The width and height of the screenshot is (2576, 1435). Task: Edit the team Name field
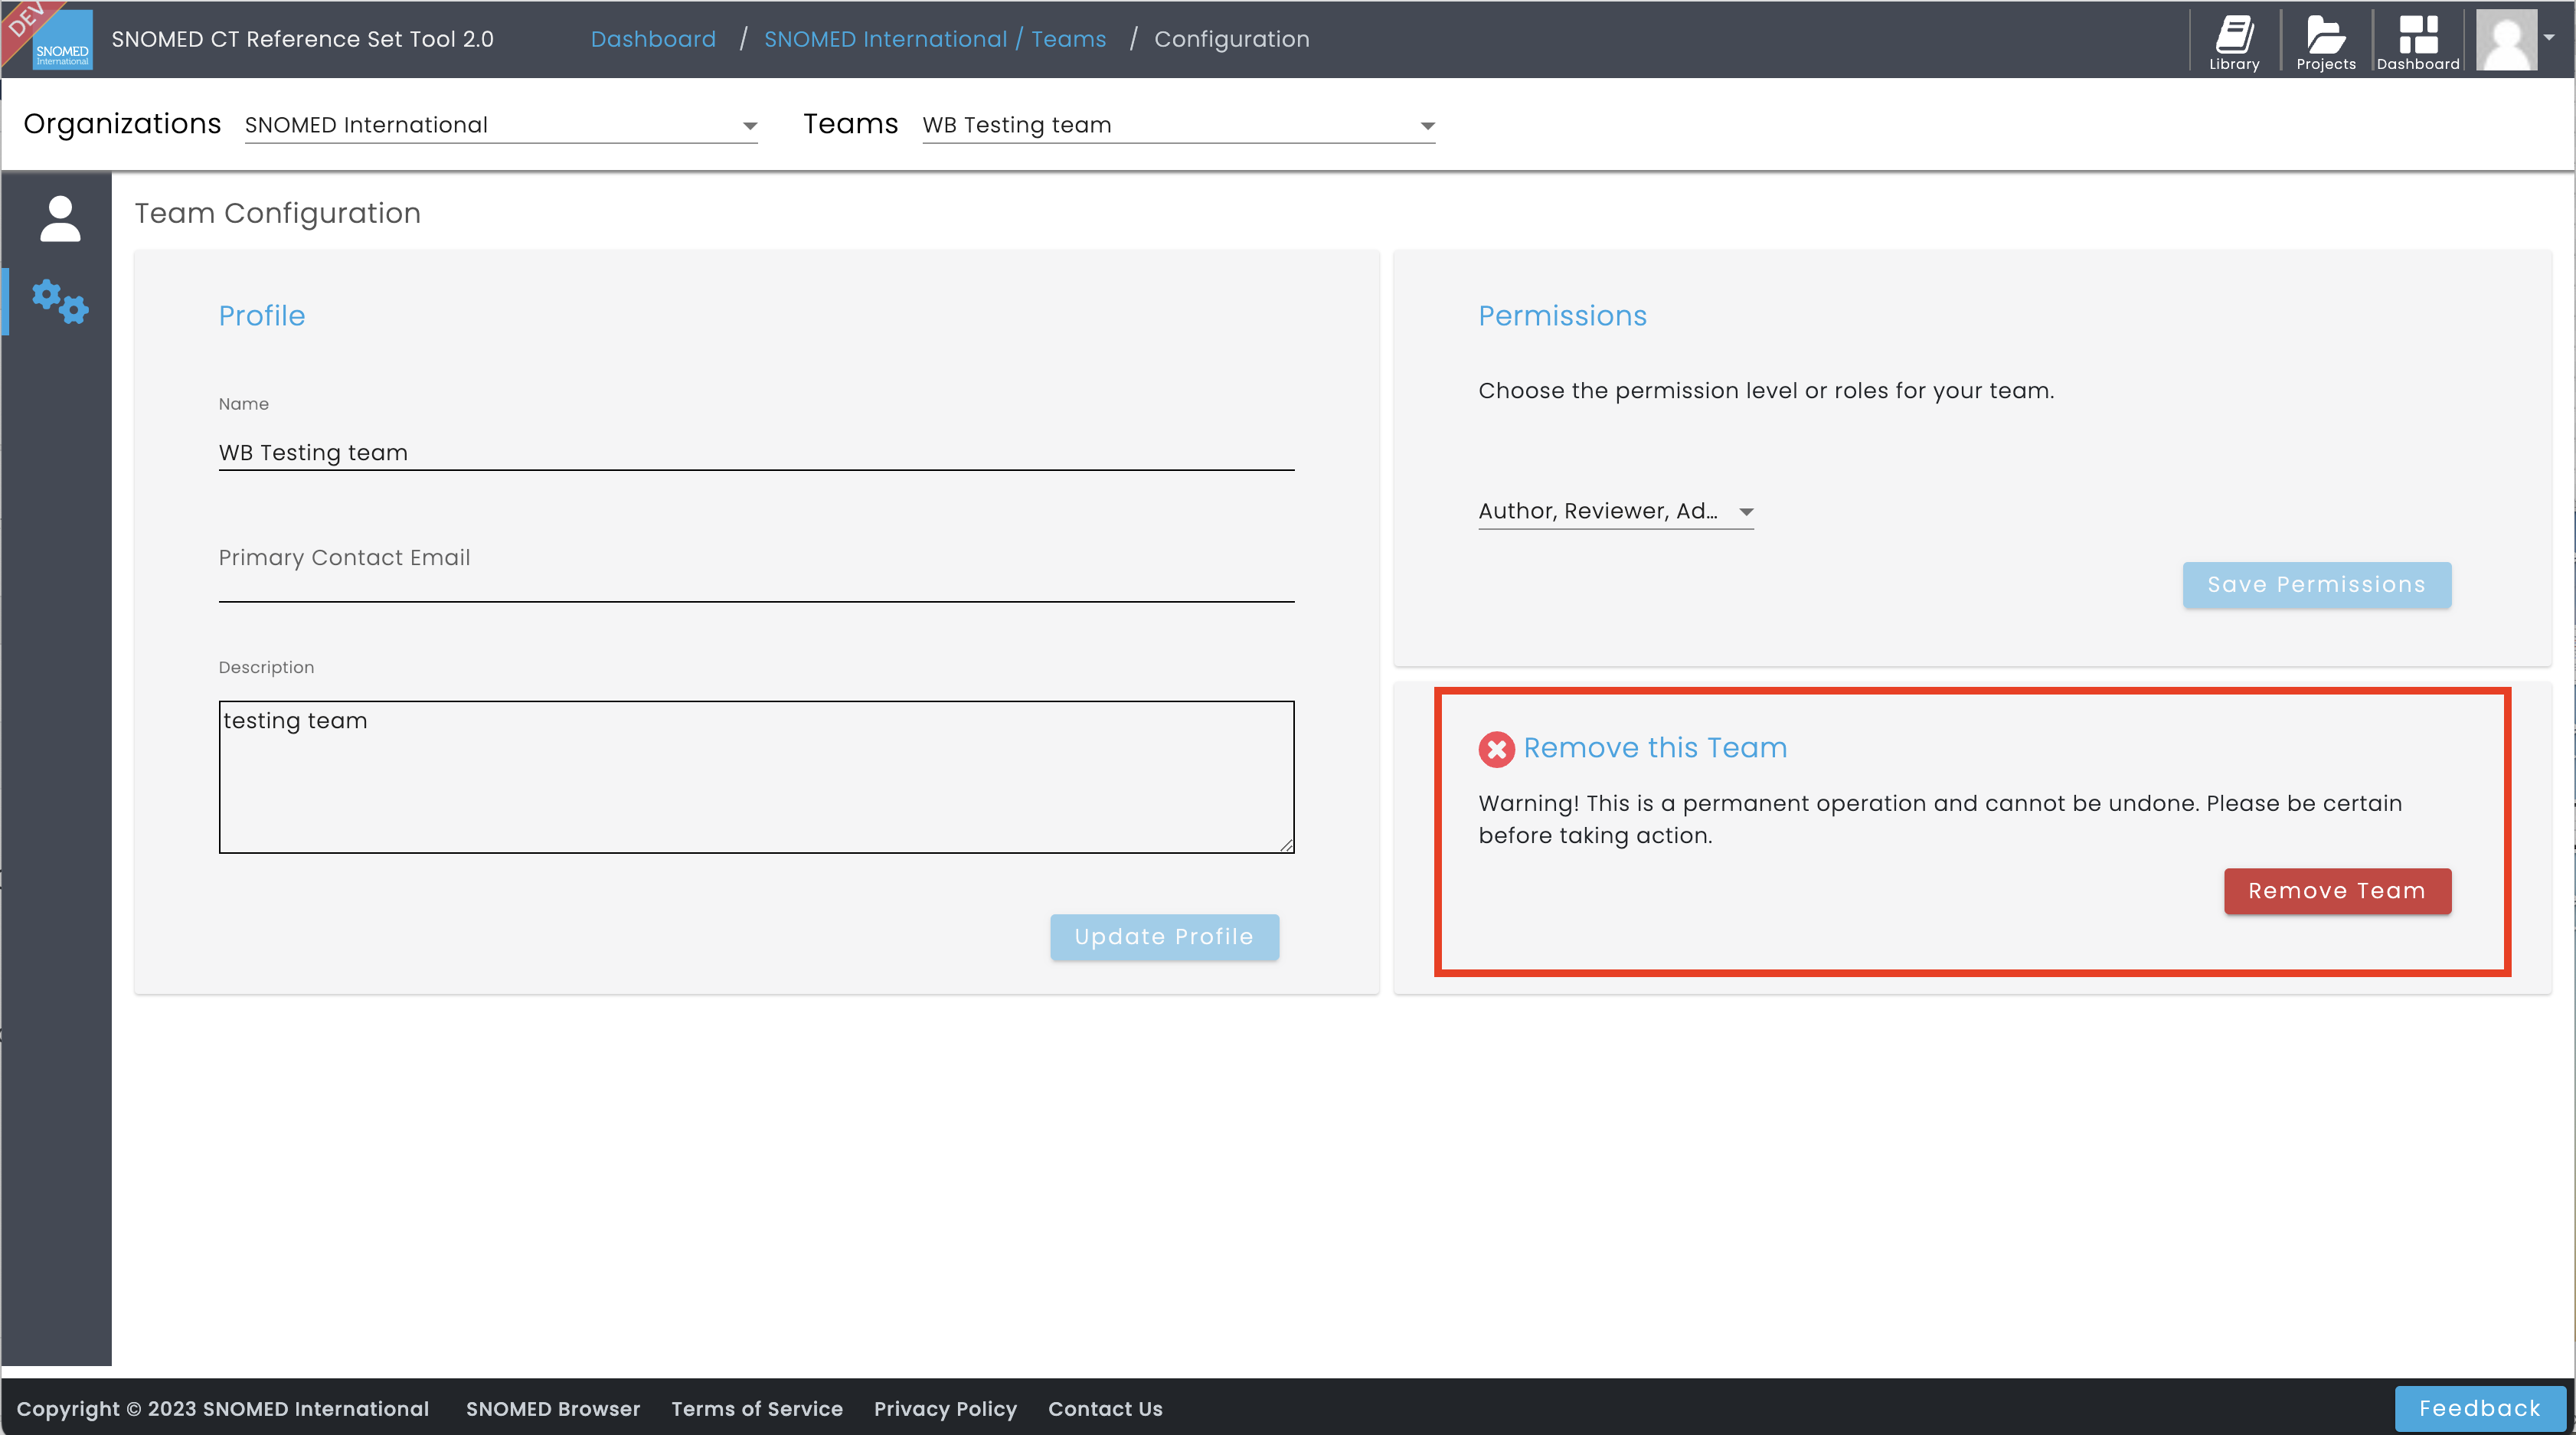point(756,452)
